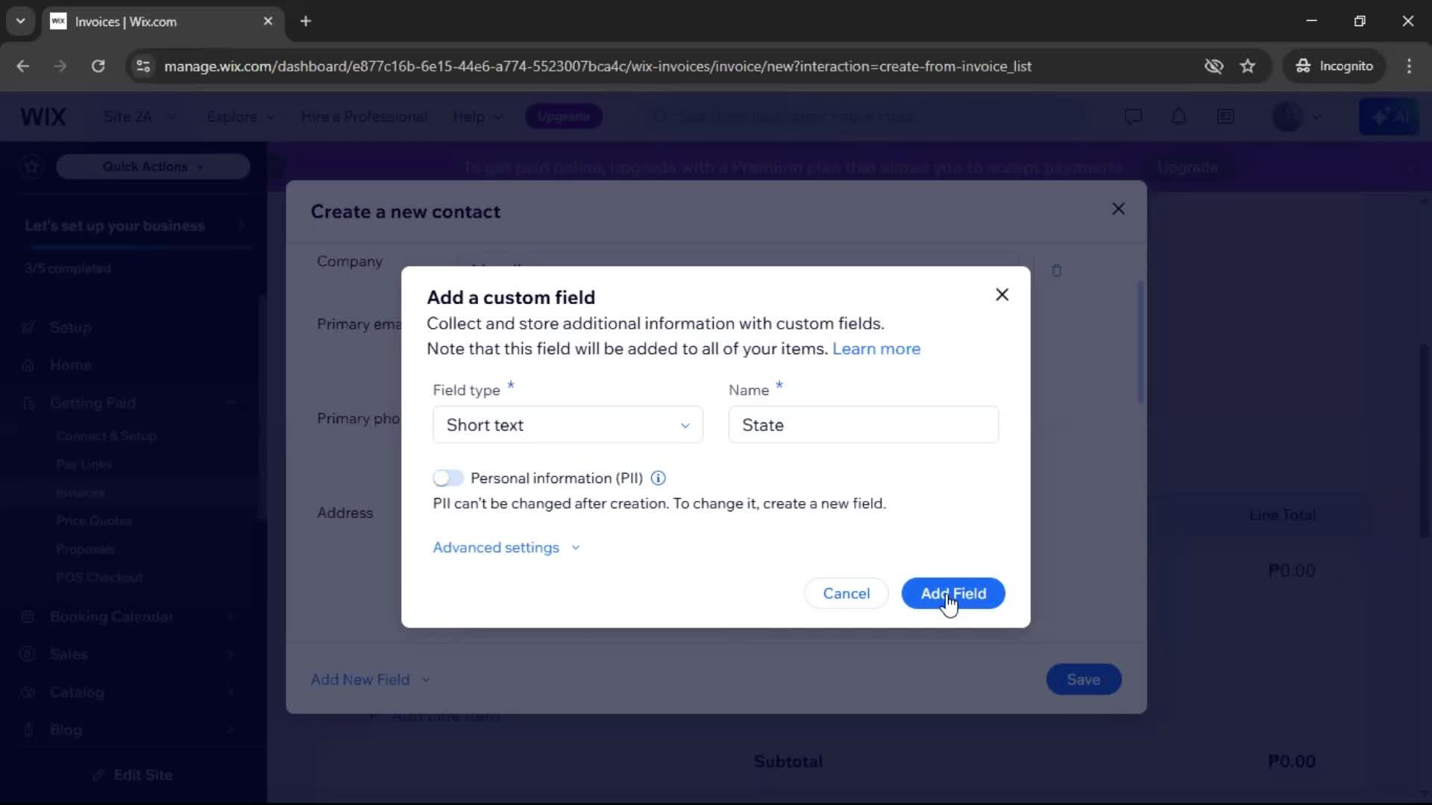Select Price Quotes in sidebar
1432x805 pixels.
(x=94, y=521)
